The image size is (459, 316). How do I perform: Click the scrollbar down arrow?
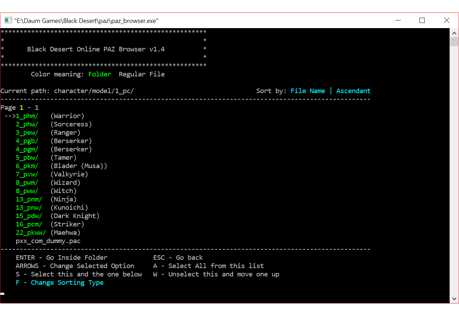point(454,299)
